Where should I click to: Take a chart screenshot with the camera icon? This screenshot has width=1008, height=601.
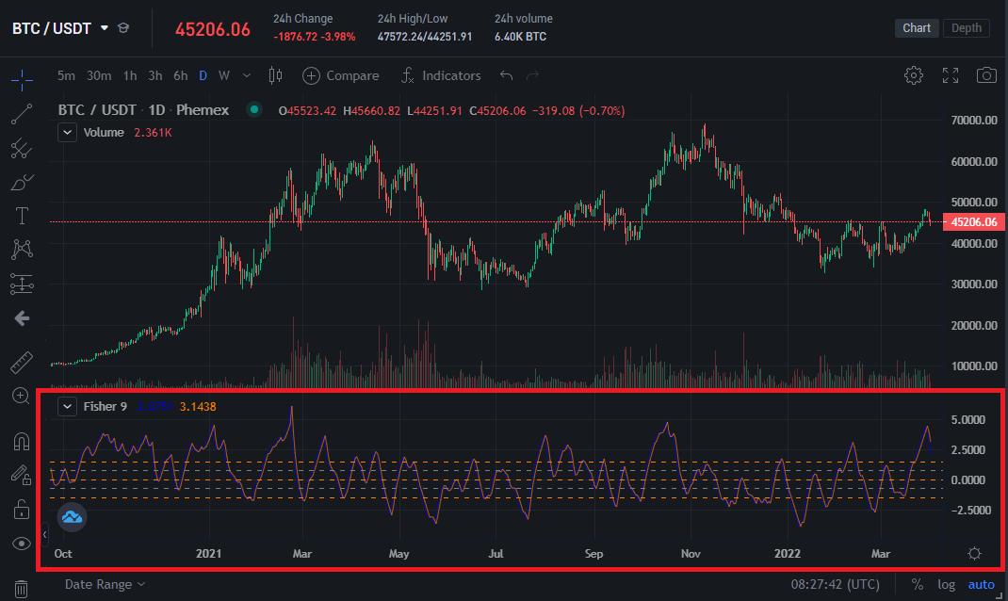click(986, 75)
